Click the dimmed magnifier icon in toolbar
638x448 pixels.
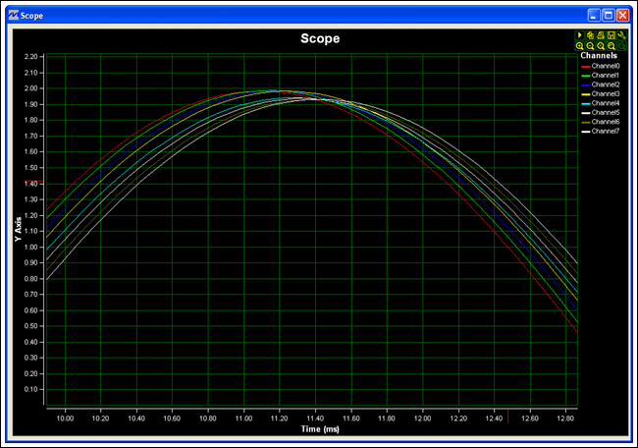[x=621, y=46]
